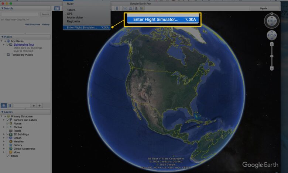Click the move joystick down arrow
Image resolution: width=288 pixels, height=173 pixels.
pos(272,38)
